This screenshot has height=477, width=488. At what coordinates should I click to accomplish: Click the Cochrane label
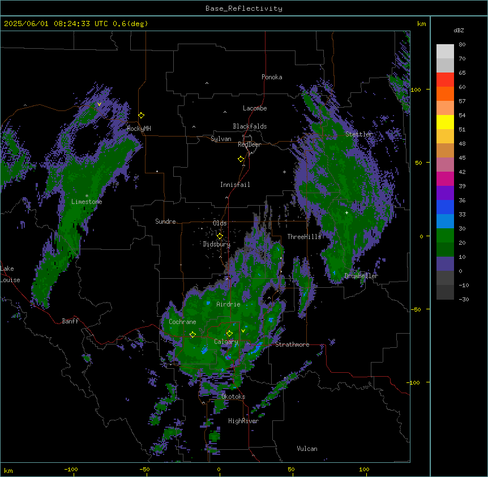point(182,322)
